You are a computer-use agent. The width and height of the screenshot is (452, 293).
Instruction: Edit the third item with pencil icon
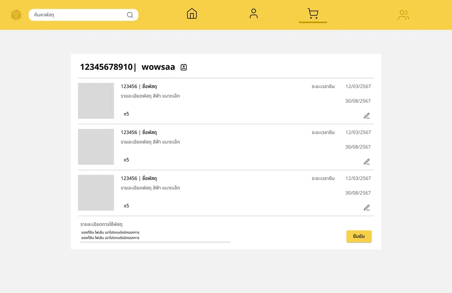coord(367,208)
